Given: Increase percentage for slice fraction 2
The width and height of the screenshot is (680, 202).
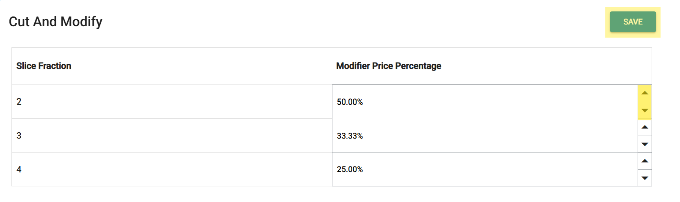Looking at the screenshot, I should [x=644, y=93].
